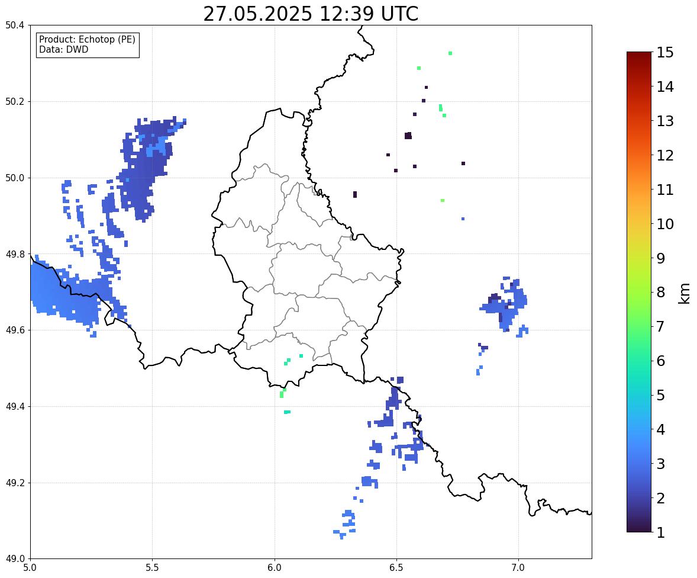Click the longitude axis label 5.0
This screenshot has width=697, height=578.
30,568
